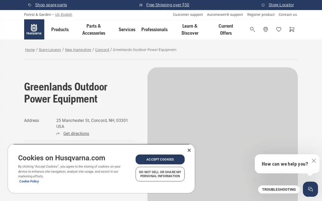Open the search magnifier icon
Image resolution: width=322 pixels, height=201 pixels.
(x=252, y=29)
